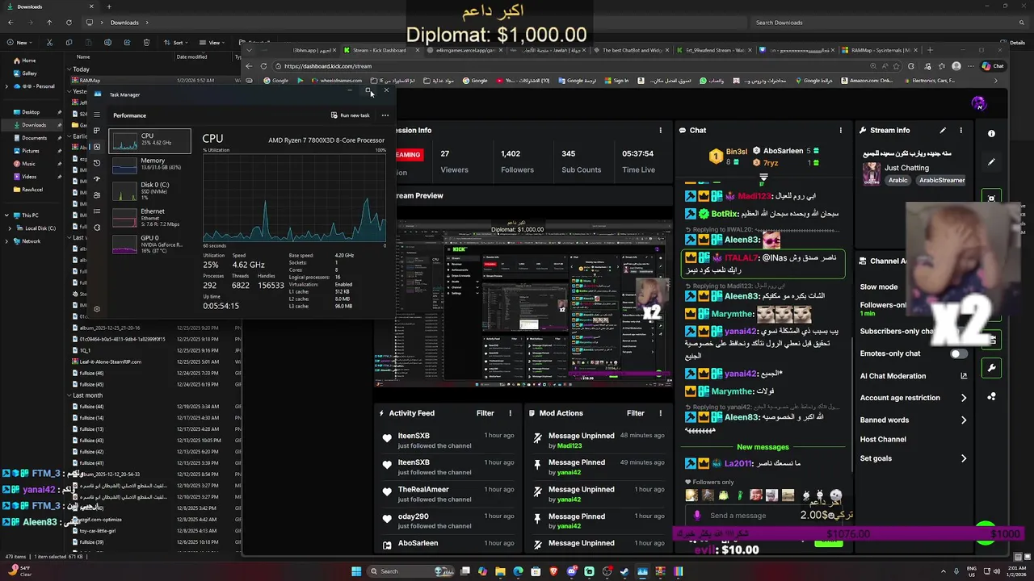Open Mod Actions more options menu
Viewport: 1034px width, 581px height.
coord(660,413)
